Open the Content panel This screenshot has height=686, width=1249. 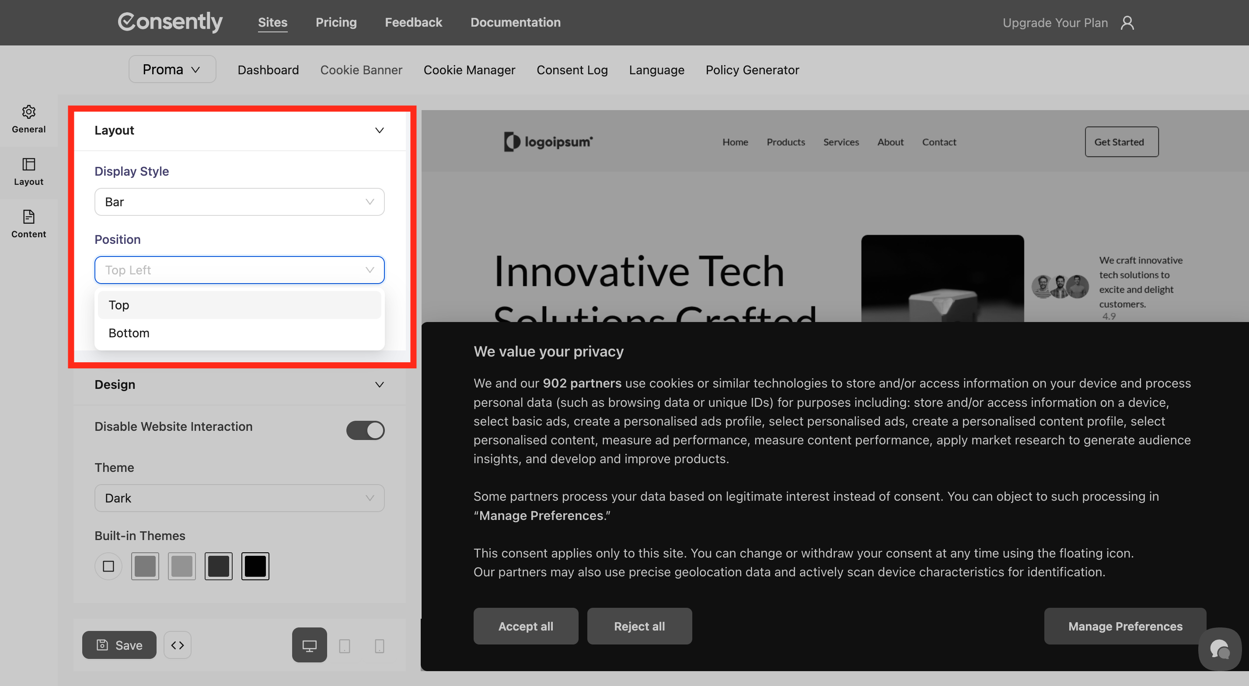pyautogui.click(x=28, y=224)
